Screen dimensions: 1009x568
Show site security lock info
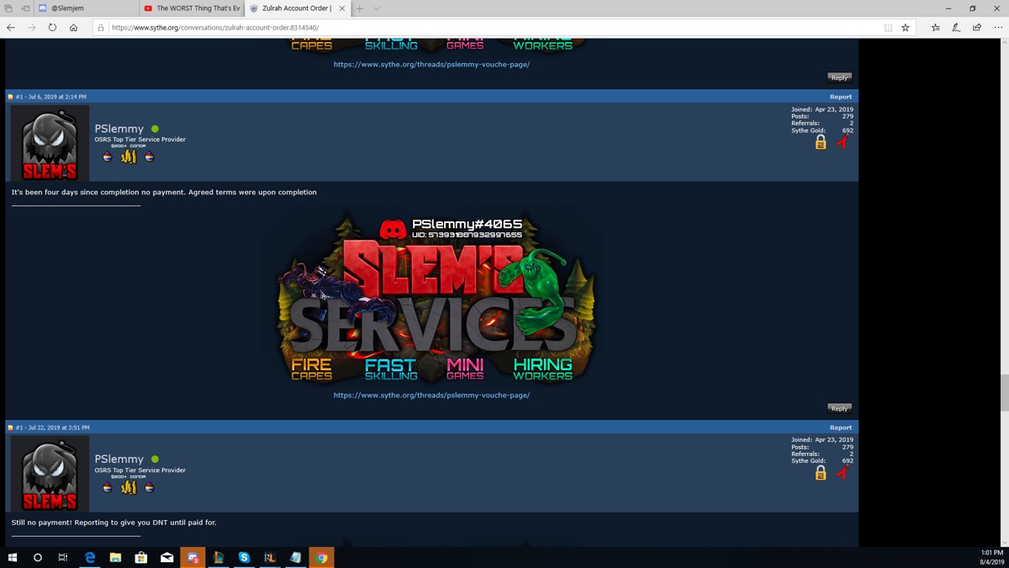click(x=101, y=28)
